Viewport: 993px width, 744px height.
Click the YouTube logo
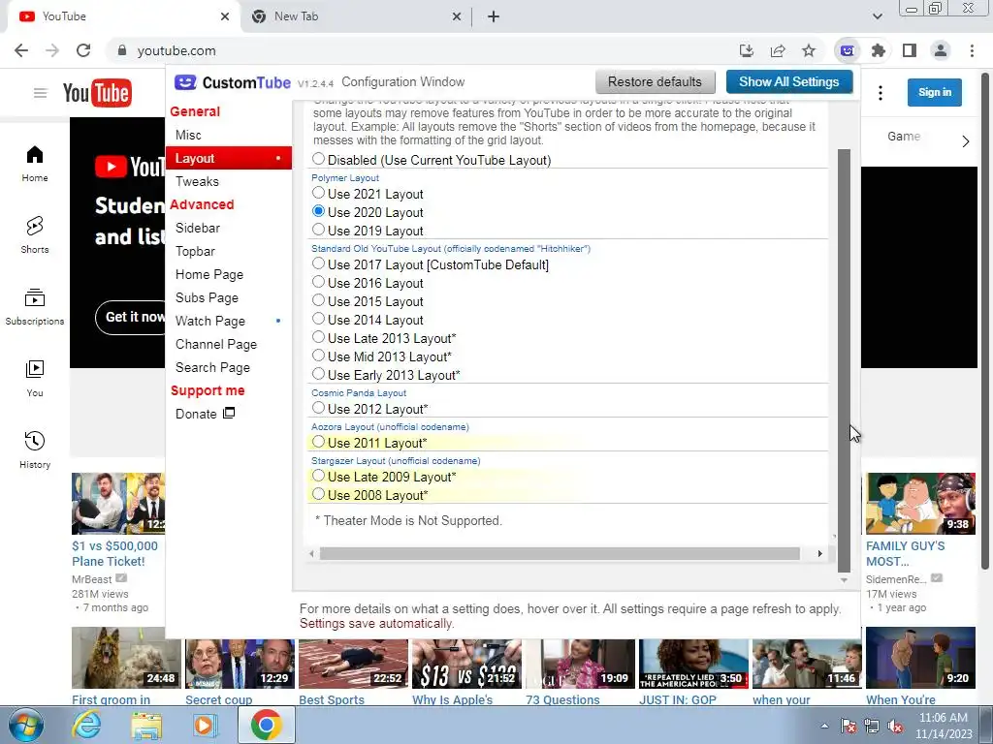97,93
